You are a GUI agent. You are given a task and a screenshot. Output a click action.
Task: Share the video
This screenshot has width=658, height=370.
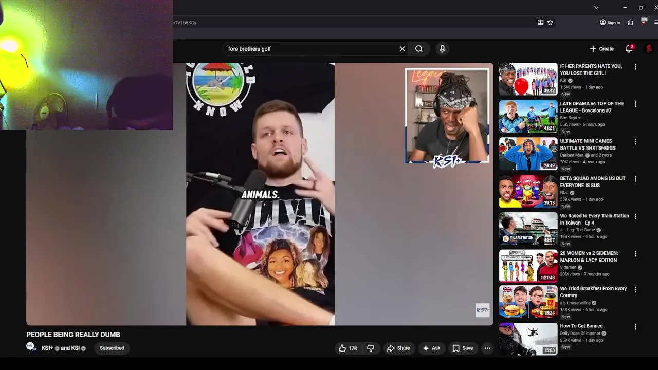[x=398, y=348]
